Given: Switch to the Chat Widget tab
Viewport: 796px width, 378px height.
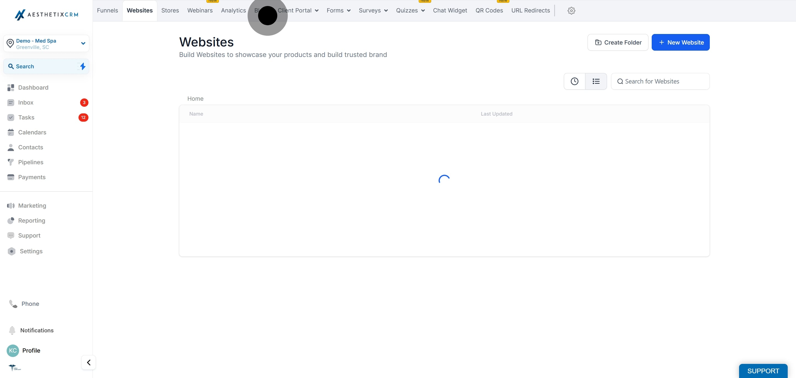Looking at the screenshot, I should click(x=450, y=11).
